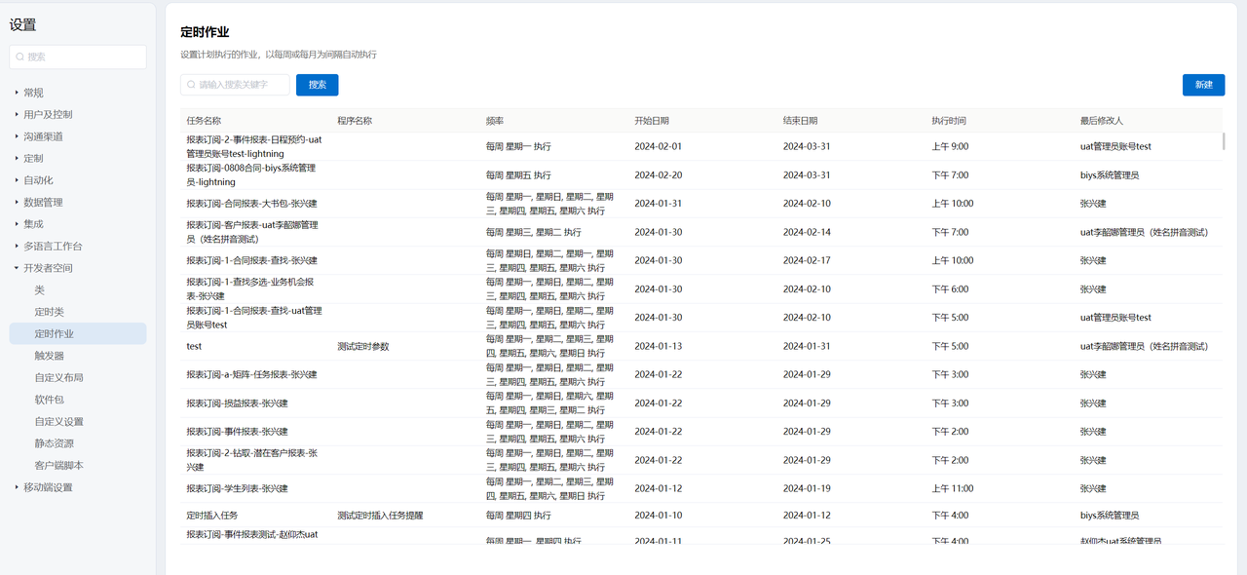Open the 静态资源 menu entry
1247x575 pixels.
click(x=54, y=443)
